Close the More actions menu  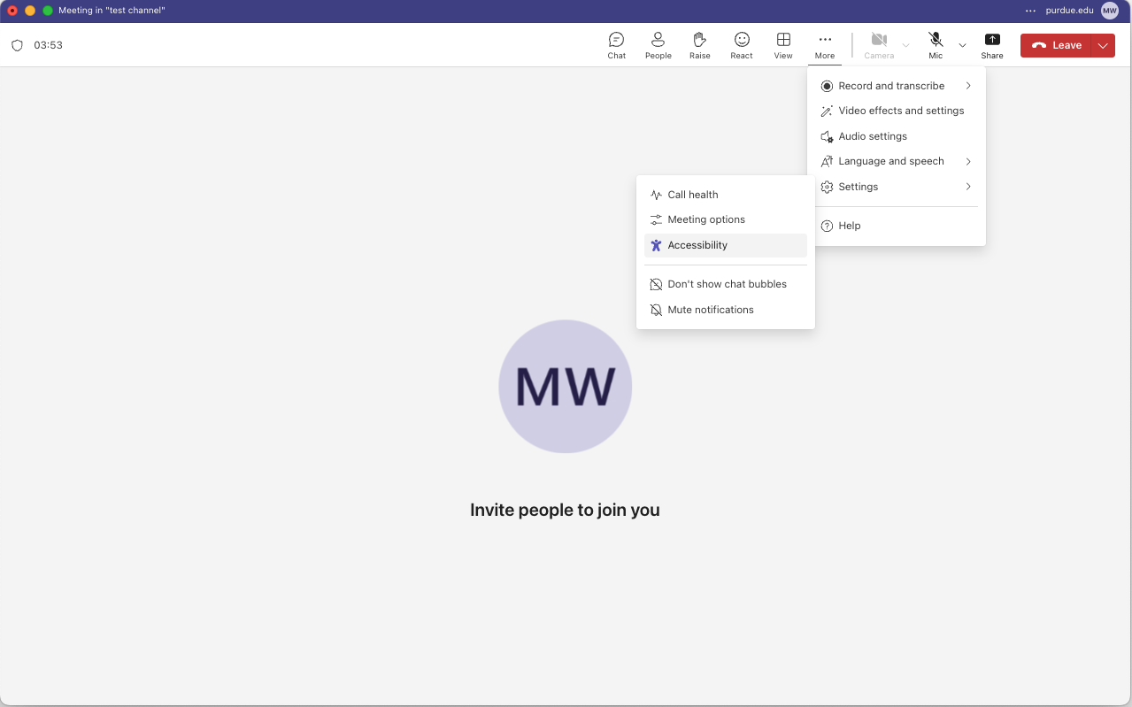[824, 45]
